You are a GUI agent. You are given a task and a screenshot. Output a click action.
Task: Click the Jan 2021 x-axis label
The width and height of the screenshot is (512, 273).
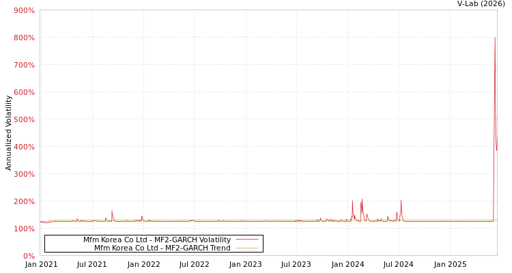41,265
